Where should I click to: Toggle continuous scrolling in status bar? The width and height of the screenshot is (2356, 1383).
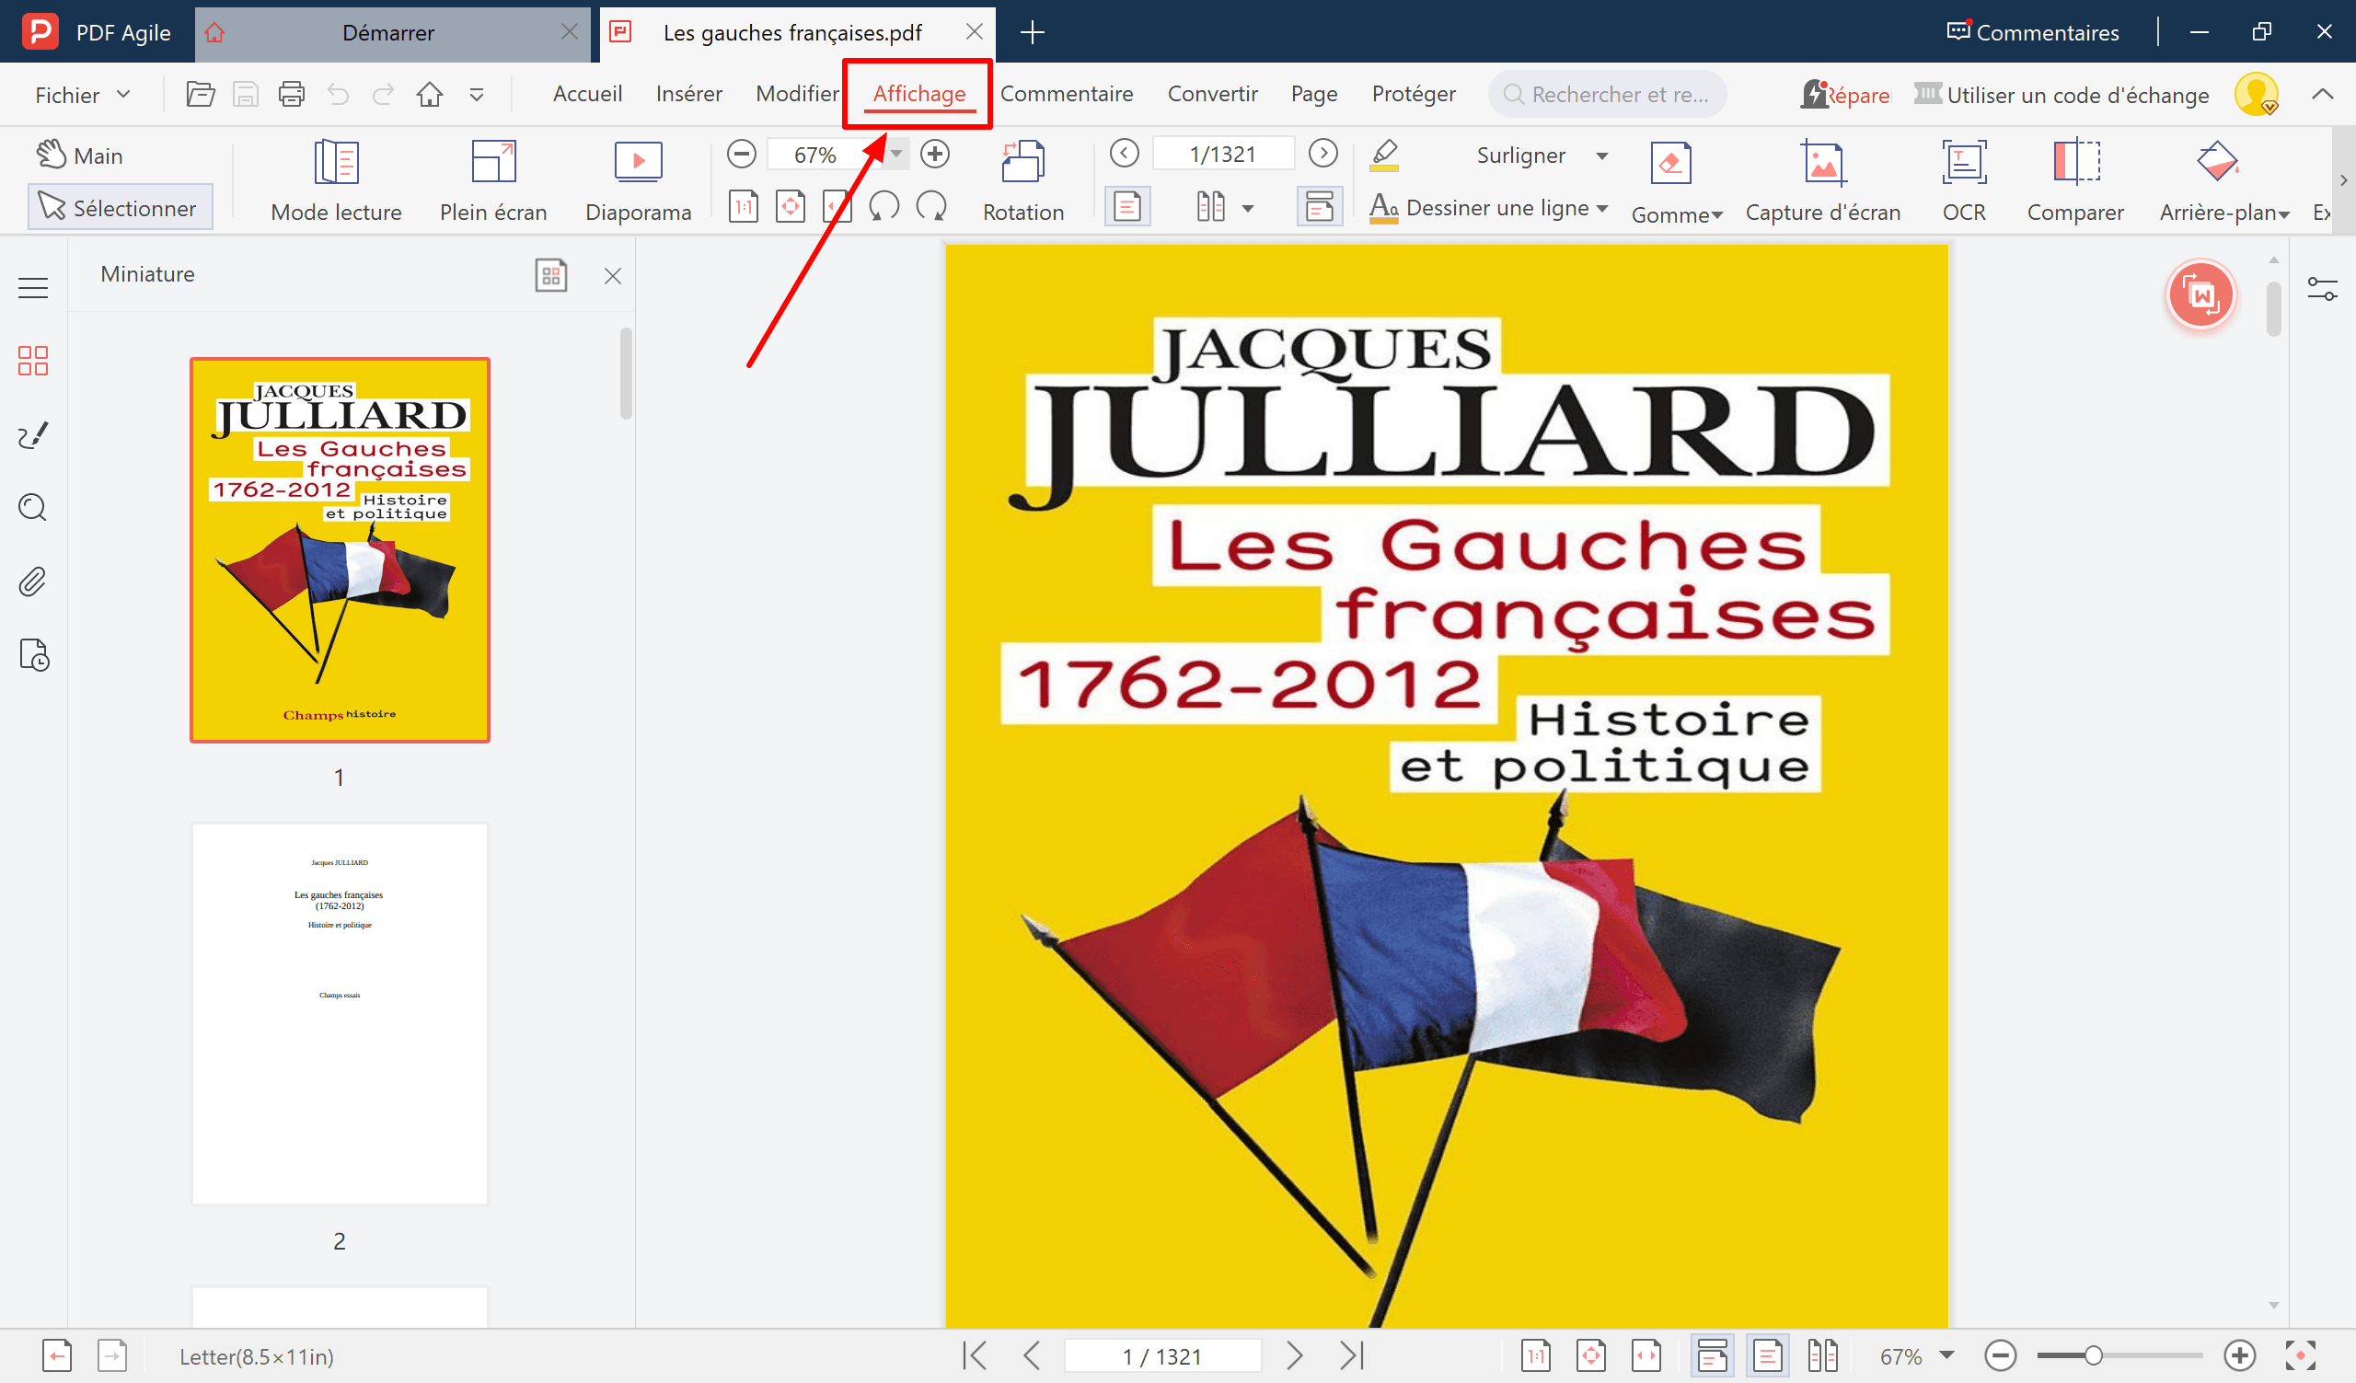point(1712,1355)
